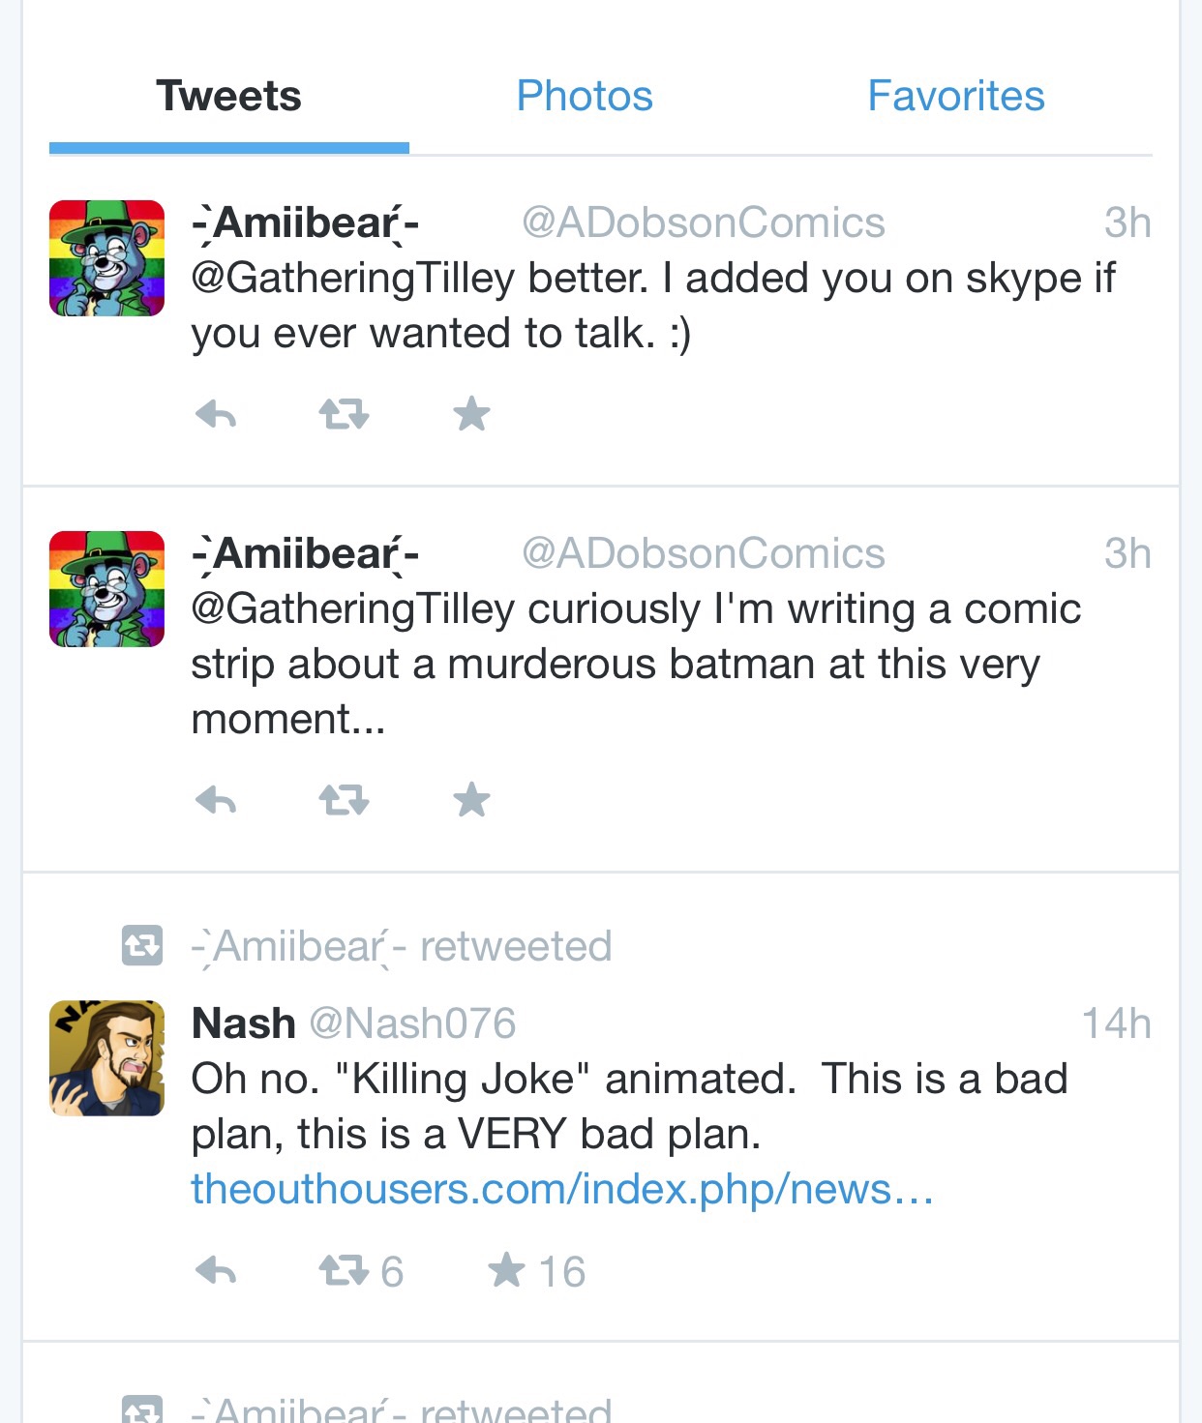This screenshot has height=1423, width=1202.
Task: Open Amiibear avatar on the skype tweet
Action: [106, 258]
